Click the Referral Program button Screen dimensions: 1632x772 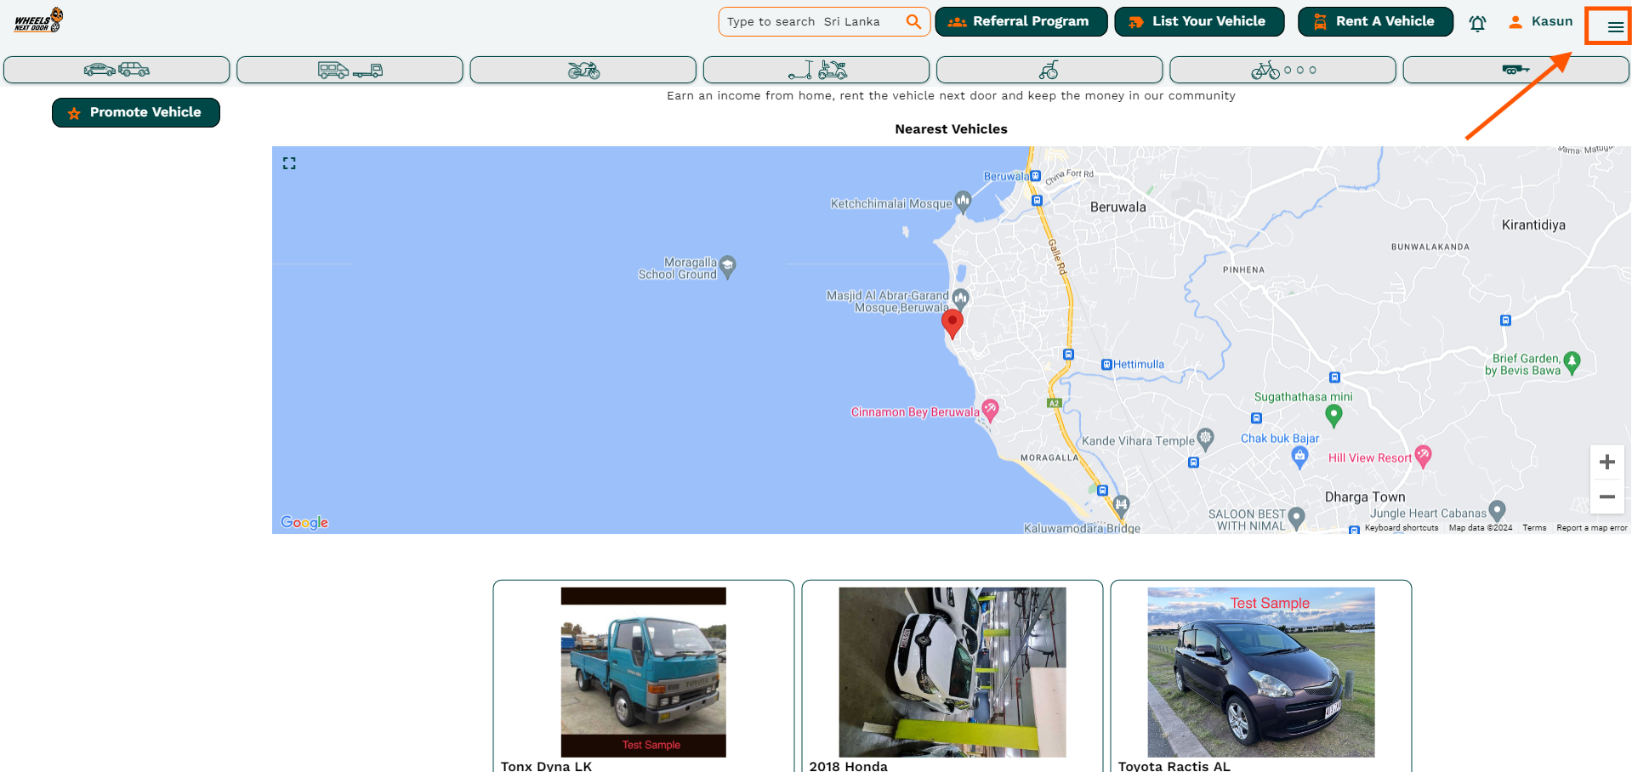[x=1021, y=22]
